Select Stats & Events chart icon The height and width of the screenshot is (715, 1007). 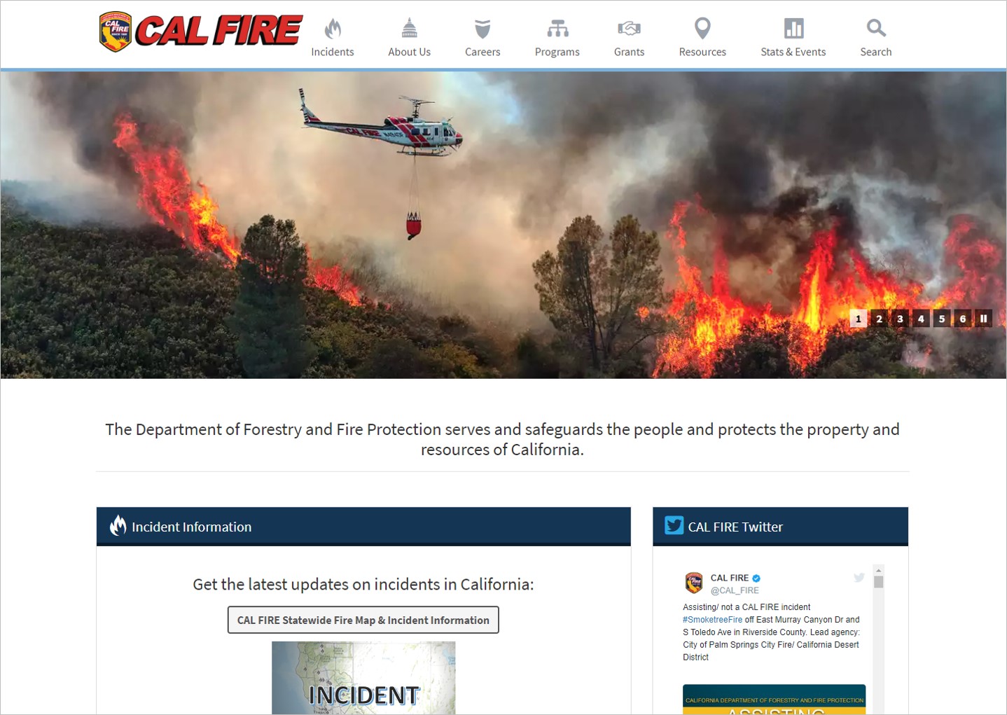pyautogui.click(x=793, y=28)
